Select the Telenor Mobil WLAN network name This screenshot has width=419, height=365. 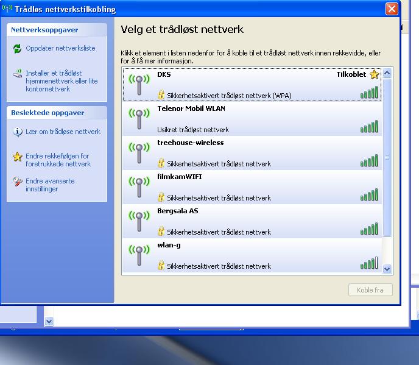pos(191,108)
